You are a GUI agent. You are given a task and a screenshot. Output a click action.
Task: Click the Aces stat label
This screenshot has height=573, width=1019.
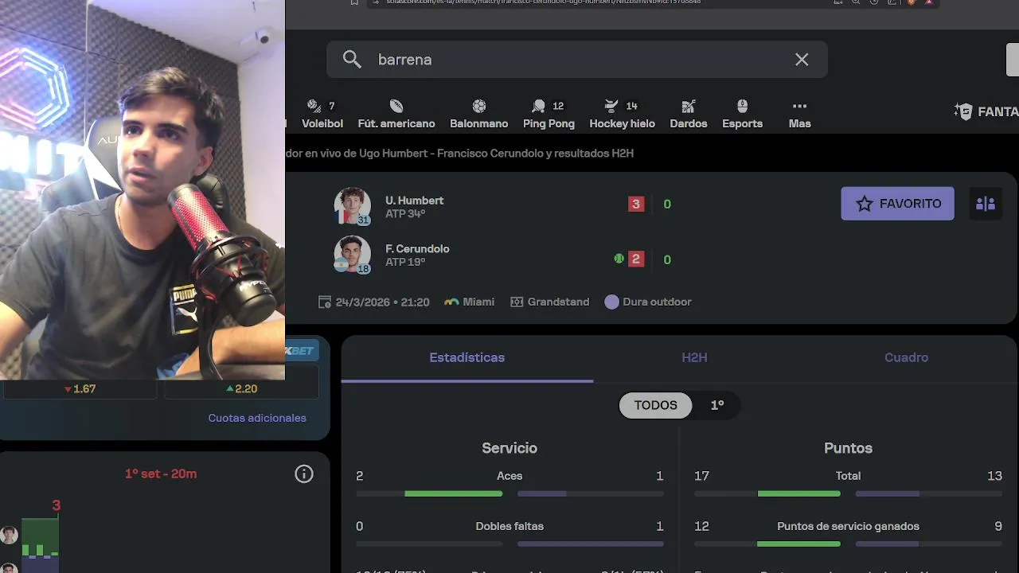tap(509, 476)
